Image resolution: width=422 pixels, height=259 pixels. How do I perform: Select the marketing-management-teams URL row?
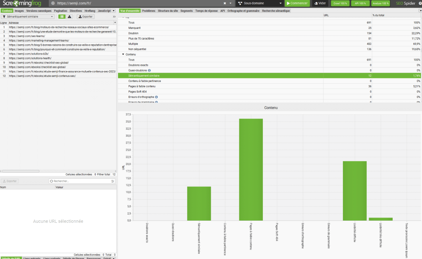[x=58, y=40]
